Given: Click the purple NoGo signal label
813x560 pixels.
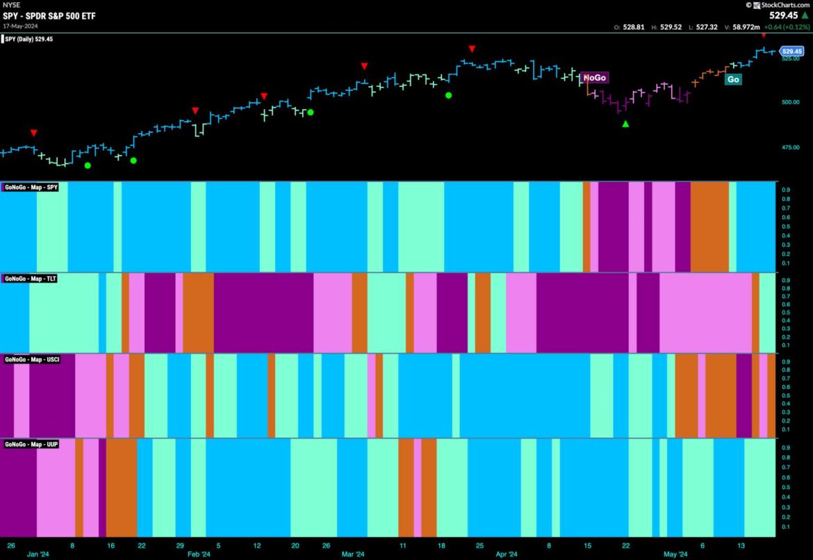Looking at the screenshot, I should click(594, 78).
